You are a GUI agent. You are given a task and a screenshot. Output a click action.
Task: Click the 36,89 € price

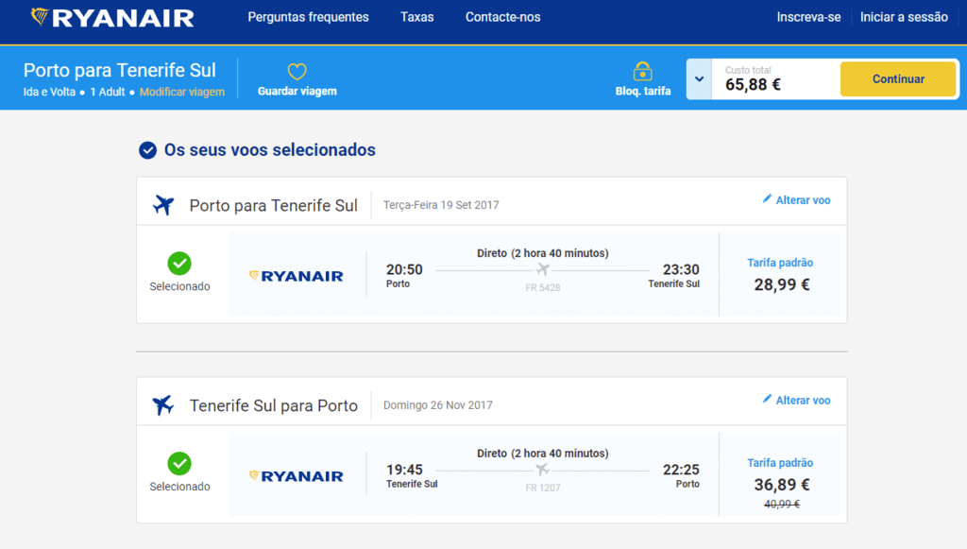[781, 484]
